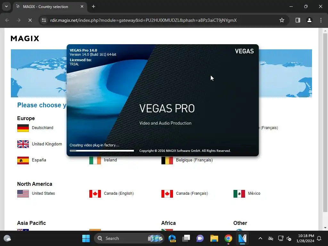
Task: Open the tab search dropdown arrow
Action: [x=6, y=6]
